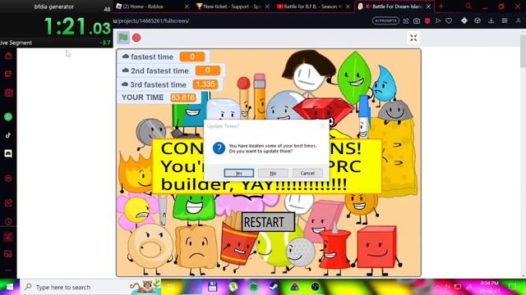Open Discord from the sidebar

tap(8, 153)
